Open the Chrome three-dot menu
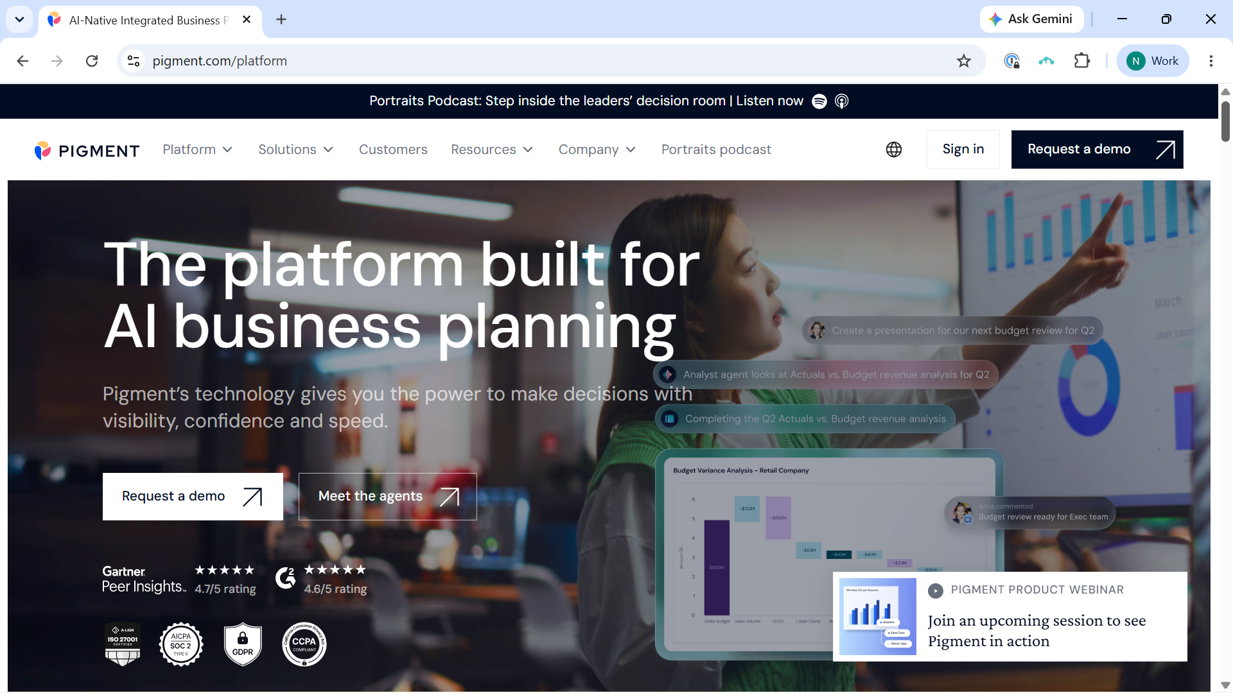This screenshot has height=693, width=1233. coord(1211,61)
